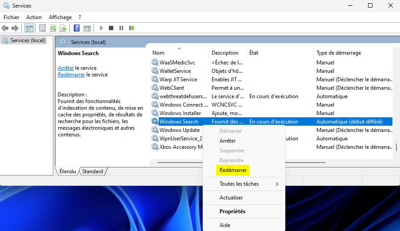Click the Windows Search service name
The image size is (400, 231).
[179, 122]
